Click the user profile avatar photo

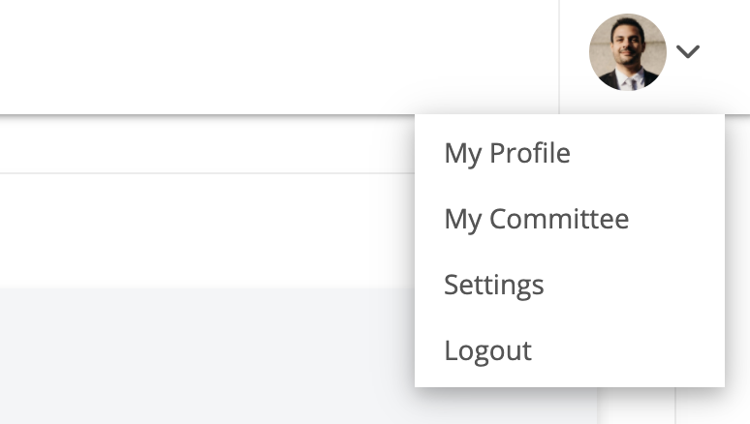coord(628,52)
